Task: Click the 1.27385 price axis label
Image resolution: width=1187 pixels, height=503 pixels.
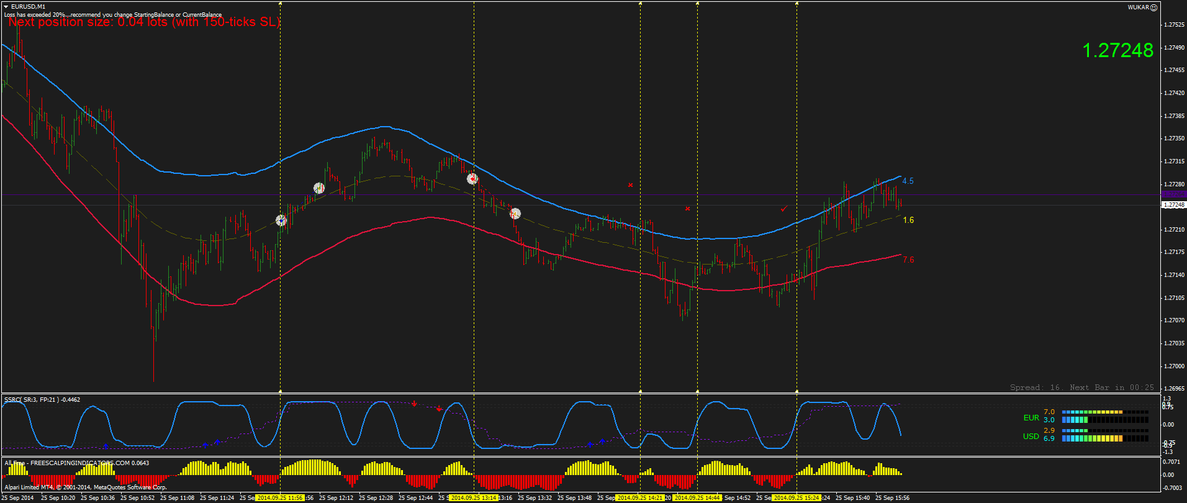Action: [1174, 116]
